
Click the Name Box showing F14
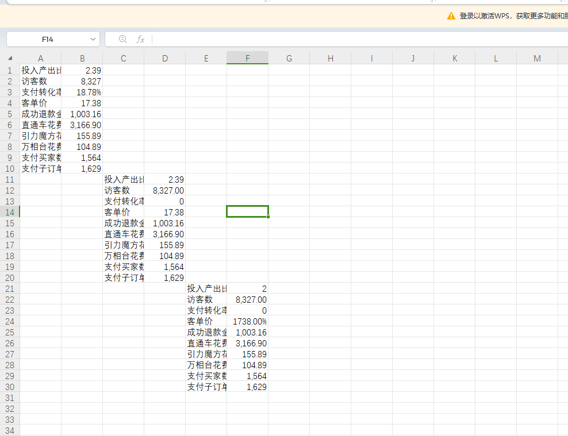click(x=48, y=39)
